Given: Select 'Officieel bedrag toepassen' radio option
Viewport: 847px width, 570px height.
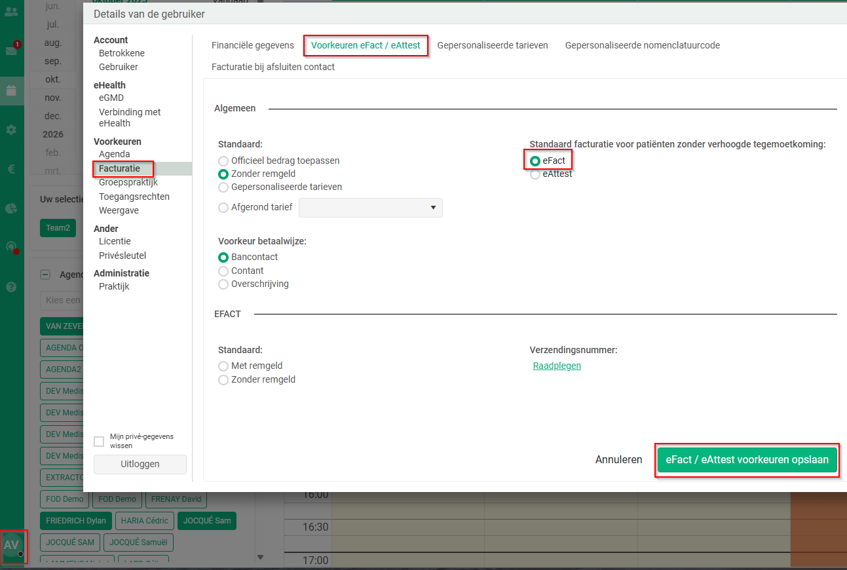Looking at the screenshot, I should click(x=223, y=161).
